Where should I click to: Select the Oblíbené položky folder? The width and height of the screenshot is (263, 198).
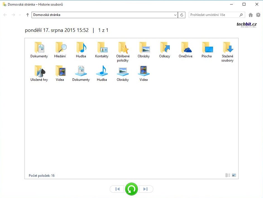[x=123, y=52]
